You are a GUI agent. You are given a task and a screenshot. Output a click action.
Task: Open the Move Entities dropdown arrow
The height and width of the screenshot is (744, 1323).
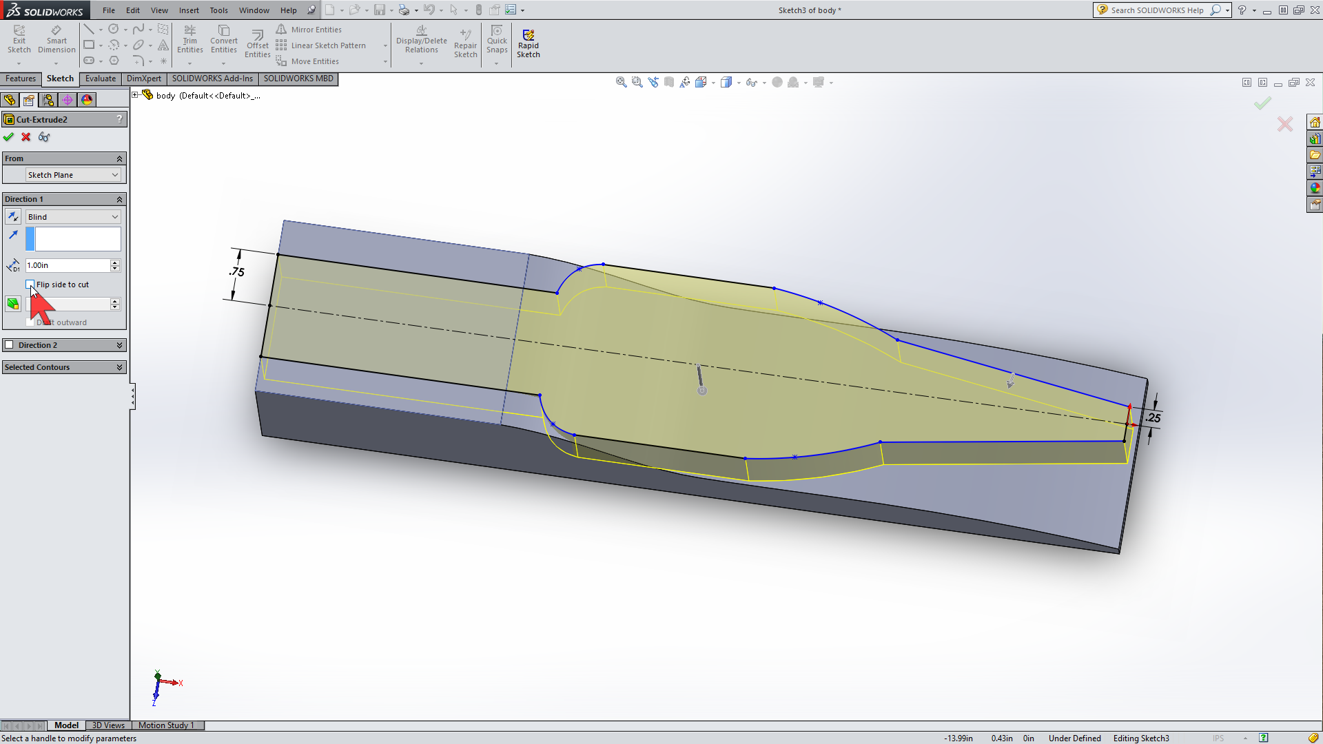pyautogui.click(x=385, y=61)
